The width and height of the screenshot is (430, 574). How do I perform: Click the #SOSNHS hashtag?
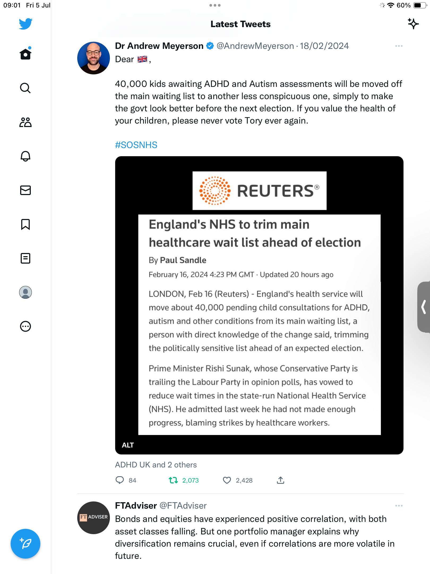coord(136,145)
